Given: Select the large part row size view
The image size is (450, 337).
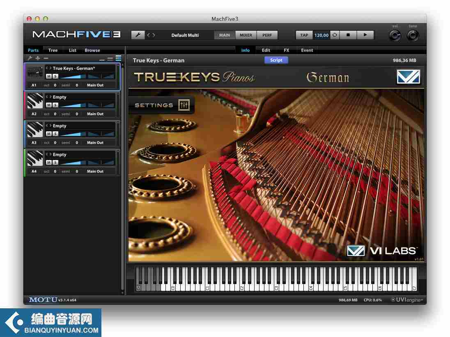Looking at the screenshot, I should (x=118, y=58).
